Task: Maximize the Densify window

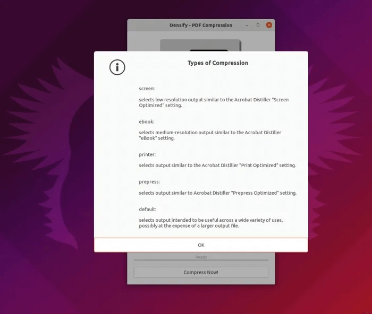Action: click(x=258, y=25)
